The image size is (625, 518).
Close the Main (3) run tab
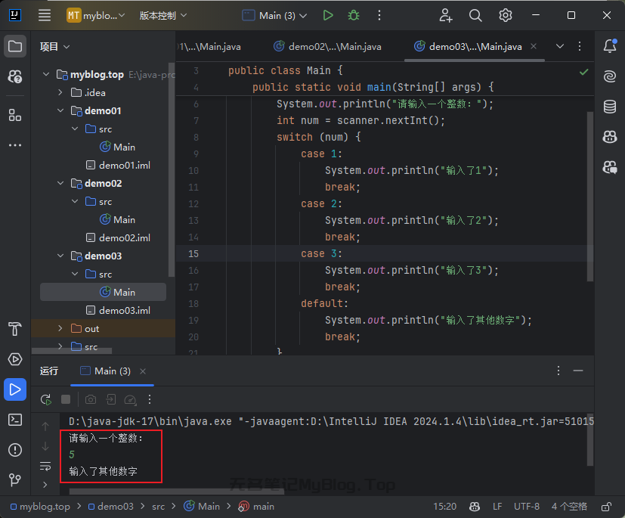(143, 371)
